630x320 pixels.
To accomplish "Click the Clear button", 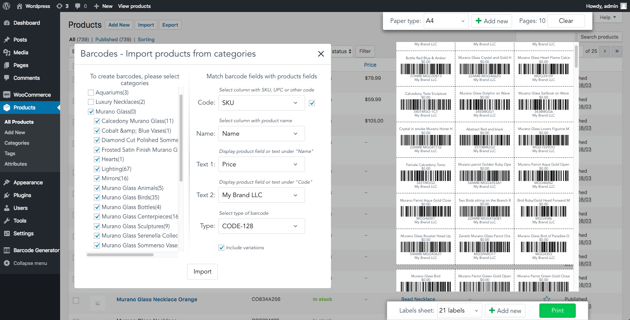I will click(566, 21).
